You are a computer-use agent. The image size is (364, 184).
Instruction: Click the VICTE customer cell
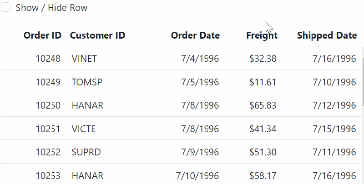(x=84, y=129)
